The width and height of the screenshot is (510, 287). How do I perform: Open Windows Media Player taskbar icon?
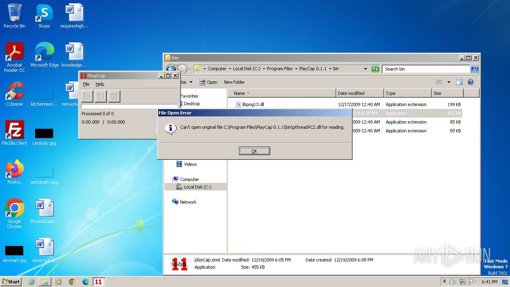pyautogui.click(x=59, y=282)
